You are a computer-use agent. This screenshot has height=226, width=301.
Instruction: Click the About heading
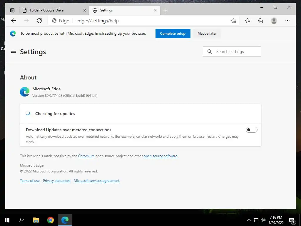pos(28,77)
